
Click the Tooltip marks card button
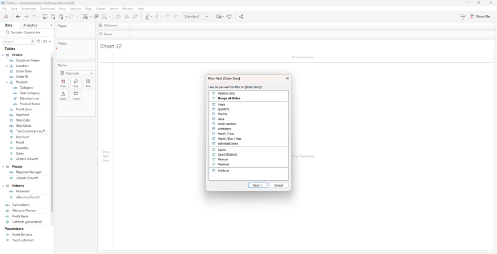[x=76, y=95]
